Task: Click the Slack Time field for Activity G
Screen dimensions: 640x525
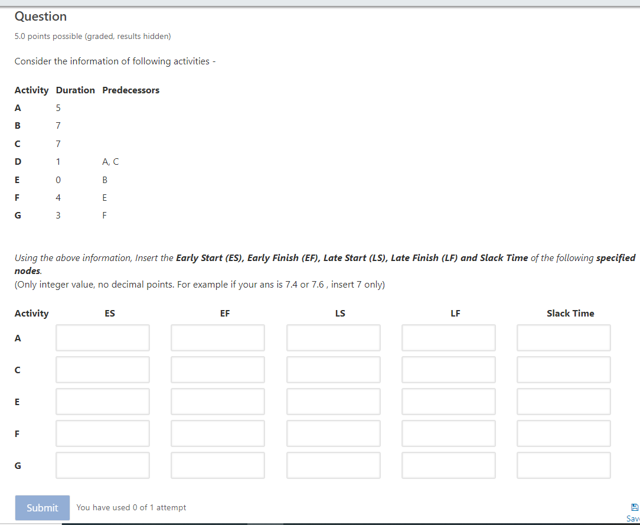Action: click(x=563, y=465)
